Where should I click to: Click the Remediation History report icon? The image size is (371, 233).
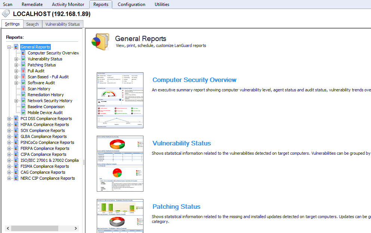(23, 95)
